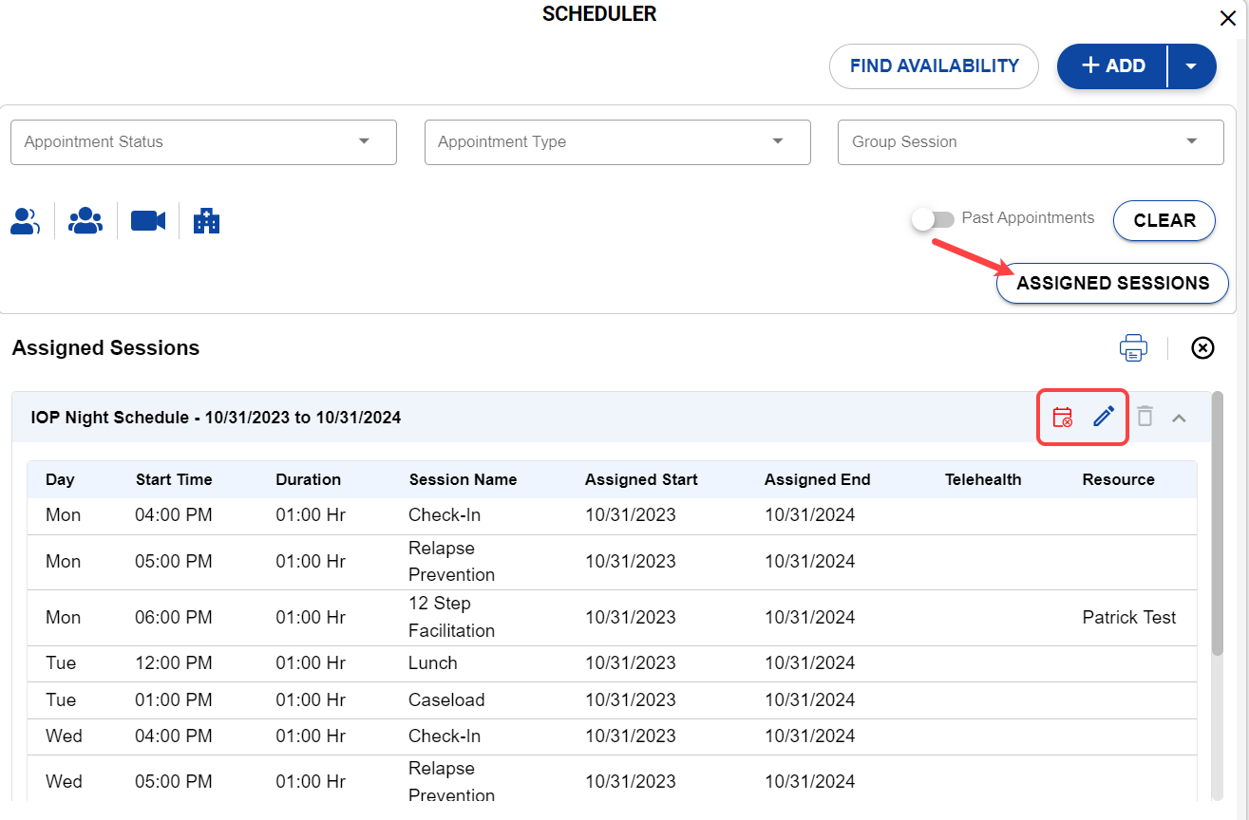
Task: Click the individual appointments people icon
Action: pos(25,221)
